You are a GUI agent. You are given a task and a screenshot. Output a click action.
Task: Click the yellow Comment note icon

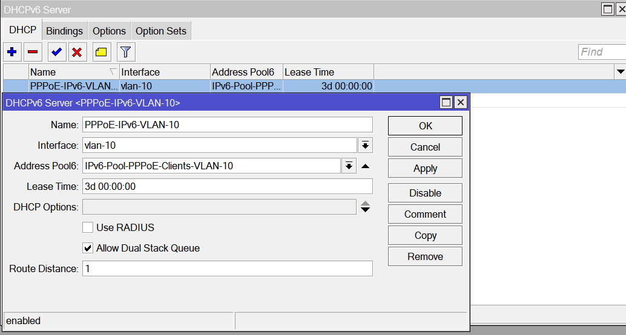[x=101, y=52]
